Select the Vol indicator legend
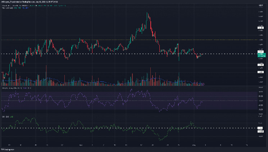This screenshot has width=268, height=152. click(x=15, y=8)
